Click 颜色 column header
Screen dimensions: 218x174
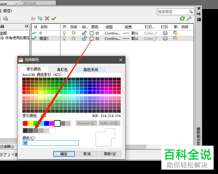pyautogui.click(x=95, y=27)
